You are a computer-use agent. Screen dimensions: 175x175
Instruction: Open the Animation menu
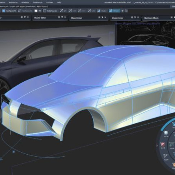click(x=13, y=2)
